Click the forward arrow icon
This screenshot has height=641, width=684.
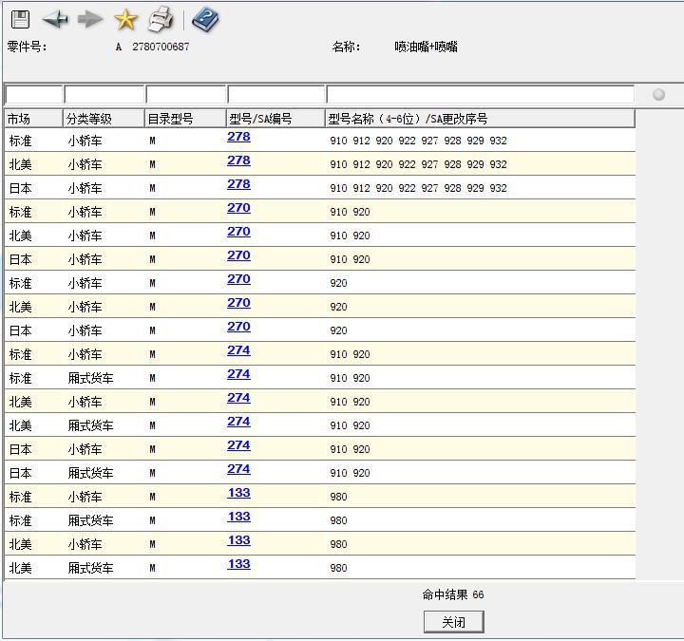[x=90, y=19]
